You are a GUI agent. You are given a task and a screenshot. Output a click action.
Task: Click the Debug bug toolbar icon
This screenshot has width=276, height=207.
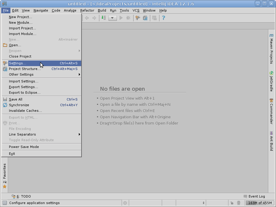coord(128,18)
